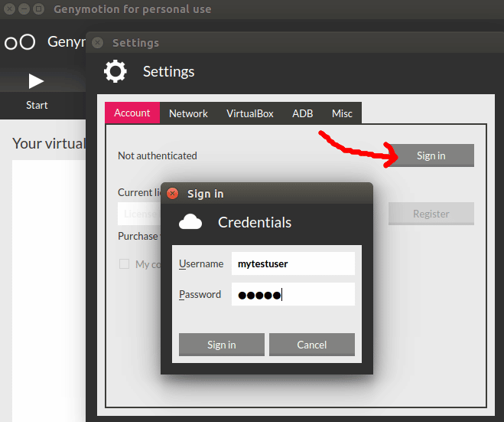Click Sign in beside Not authenticated

431,155
